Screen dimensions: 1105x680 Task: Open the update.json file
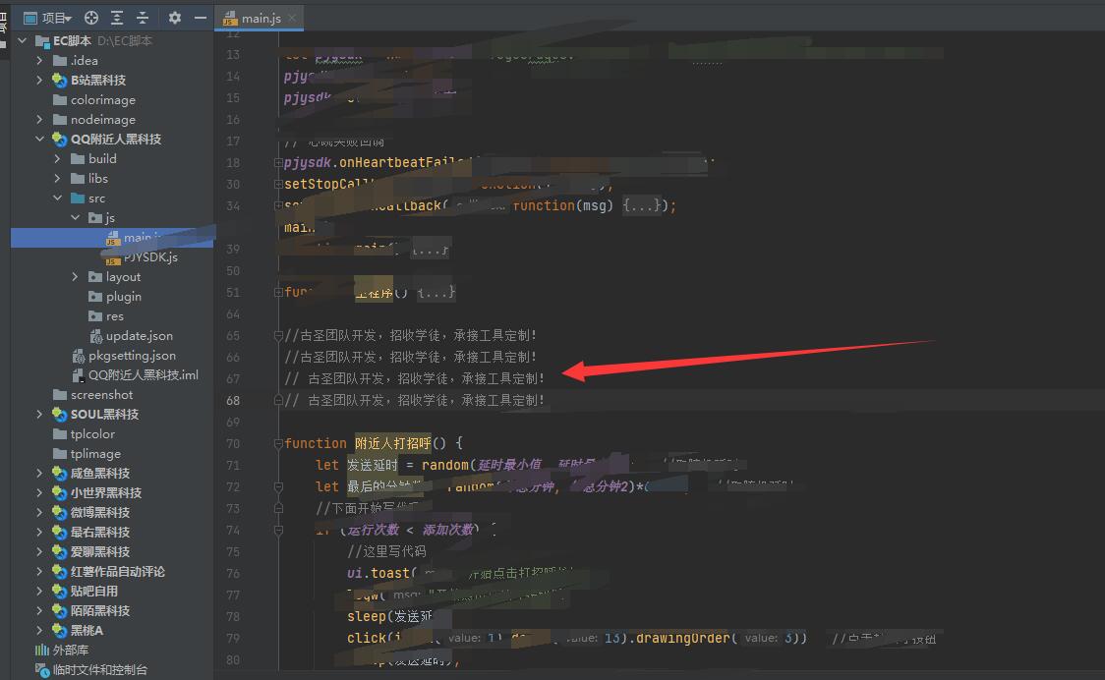coord(139,336)
